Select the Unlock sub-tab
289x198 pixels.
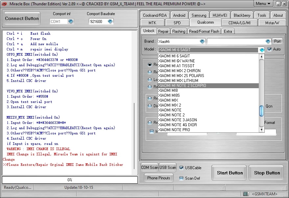[x=149, y=31]
